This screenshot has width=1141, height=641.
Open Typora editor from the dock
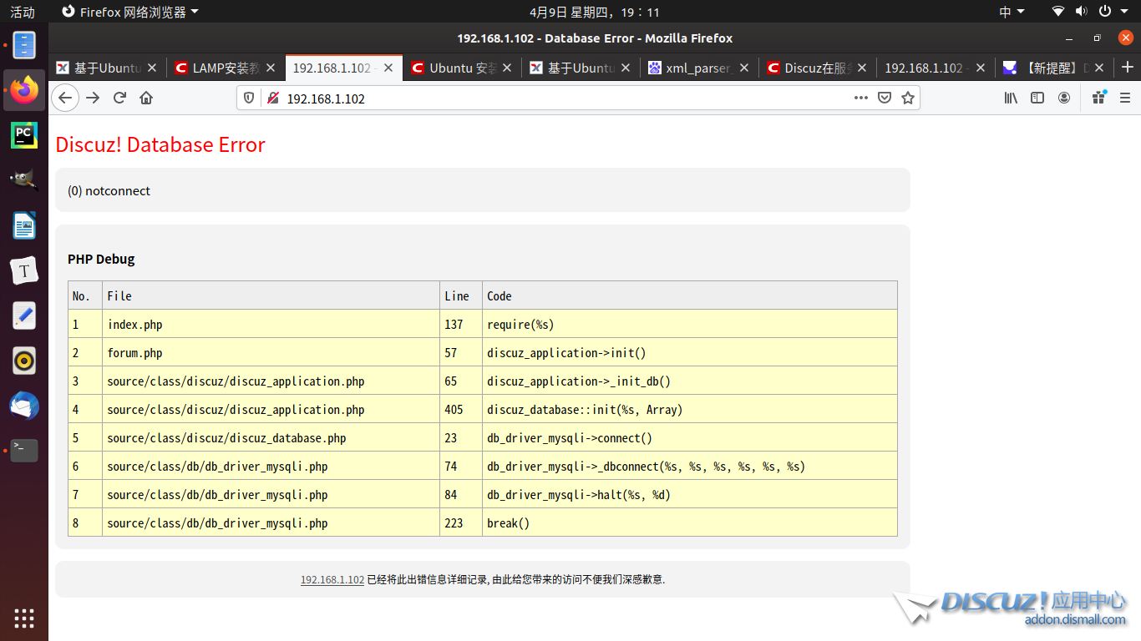point(24,270)
